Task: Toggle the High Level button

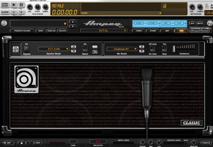Action: (95, 47)
